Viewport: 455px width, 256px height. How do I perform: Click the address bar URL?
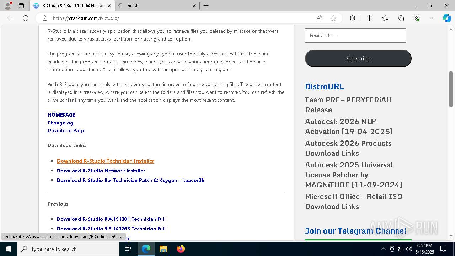point(86,18)
